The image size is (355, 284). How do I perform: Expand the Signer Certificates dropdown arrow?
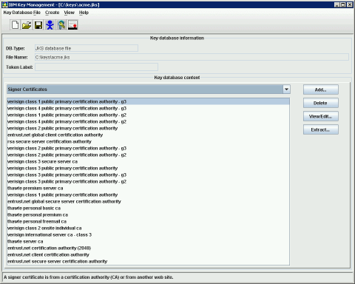pyautogui.click(x=286, y=89)
